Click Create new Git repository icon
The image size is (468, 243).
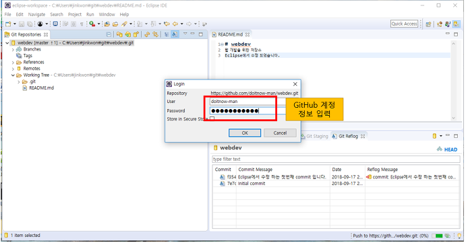coord(136,34)
